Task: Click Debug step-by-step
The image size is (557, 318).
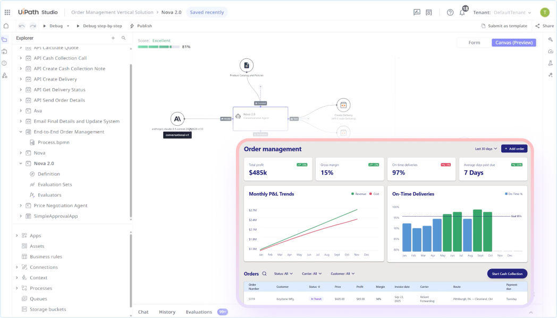Action: click(99, 26)
